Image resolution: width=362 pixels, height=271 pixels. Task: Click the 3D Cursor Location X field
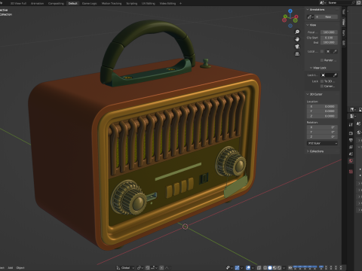point(322,106)
